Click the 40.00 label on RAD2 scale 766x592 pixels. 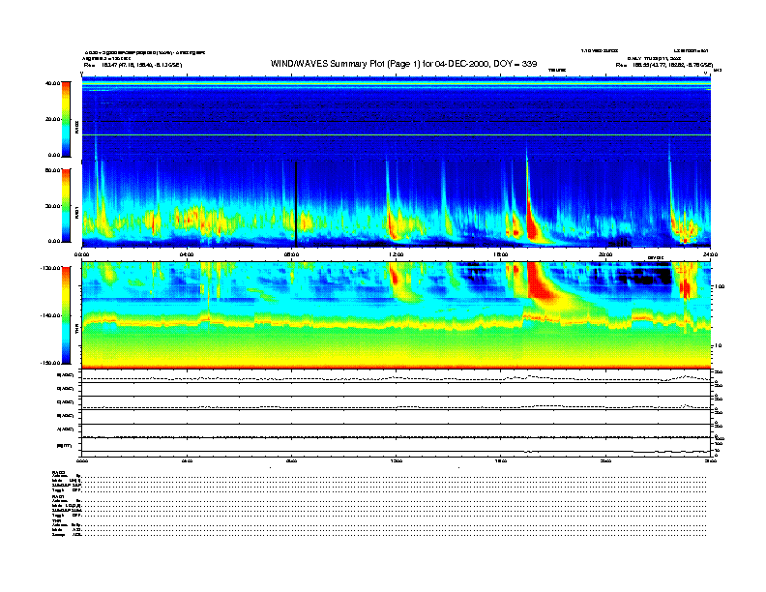(52, 83)
